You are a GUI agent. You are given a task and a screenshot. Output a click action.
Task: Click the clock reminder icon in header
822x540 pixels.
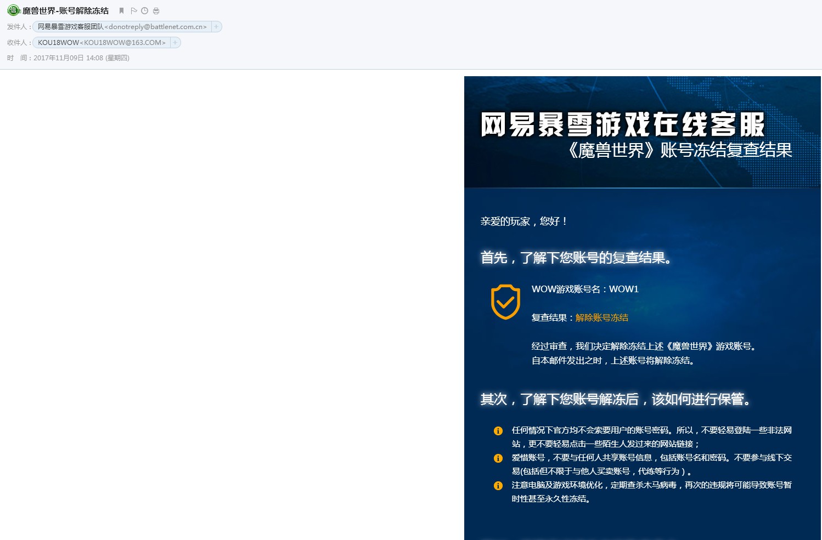coord(145,11)
